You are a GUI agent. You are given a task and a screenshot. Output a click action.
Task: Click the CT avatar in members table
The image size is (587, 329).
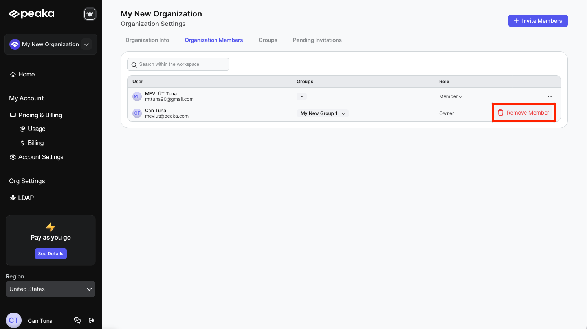(137, 113)
